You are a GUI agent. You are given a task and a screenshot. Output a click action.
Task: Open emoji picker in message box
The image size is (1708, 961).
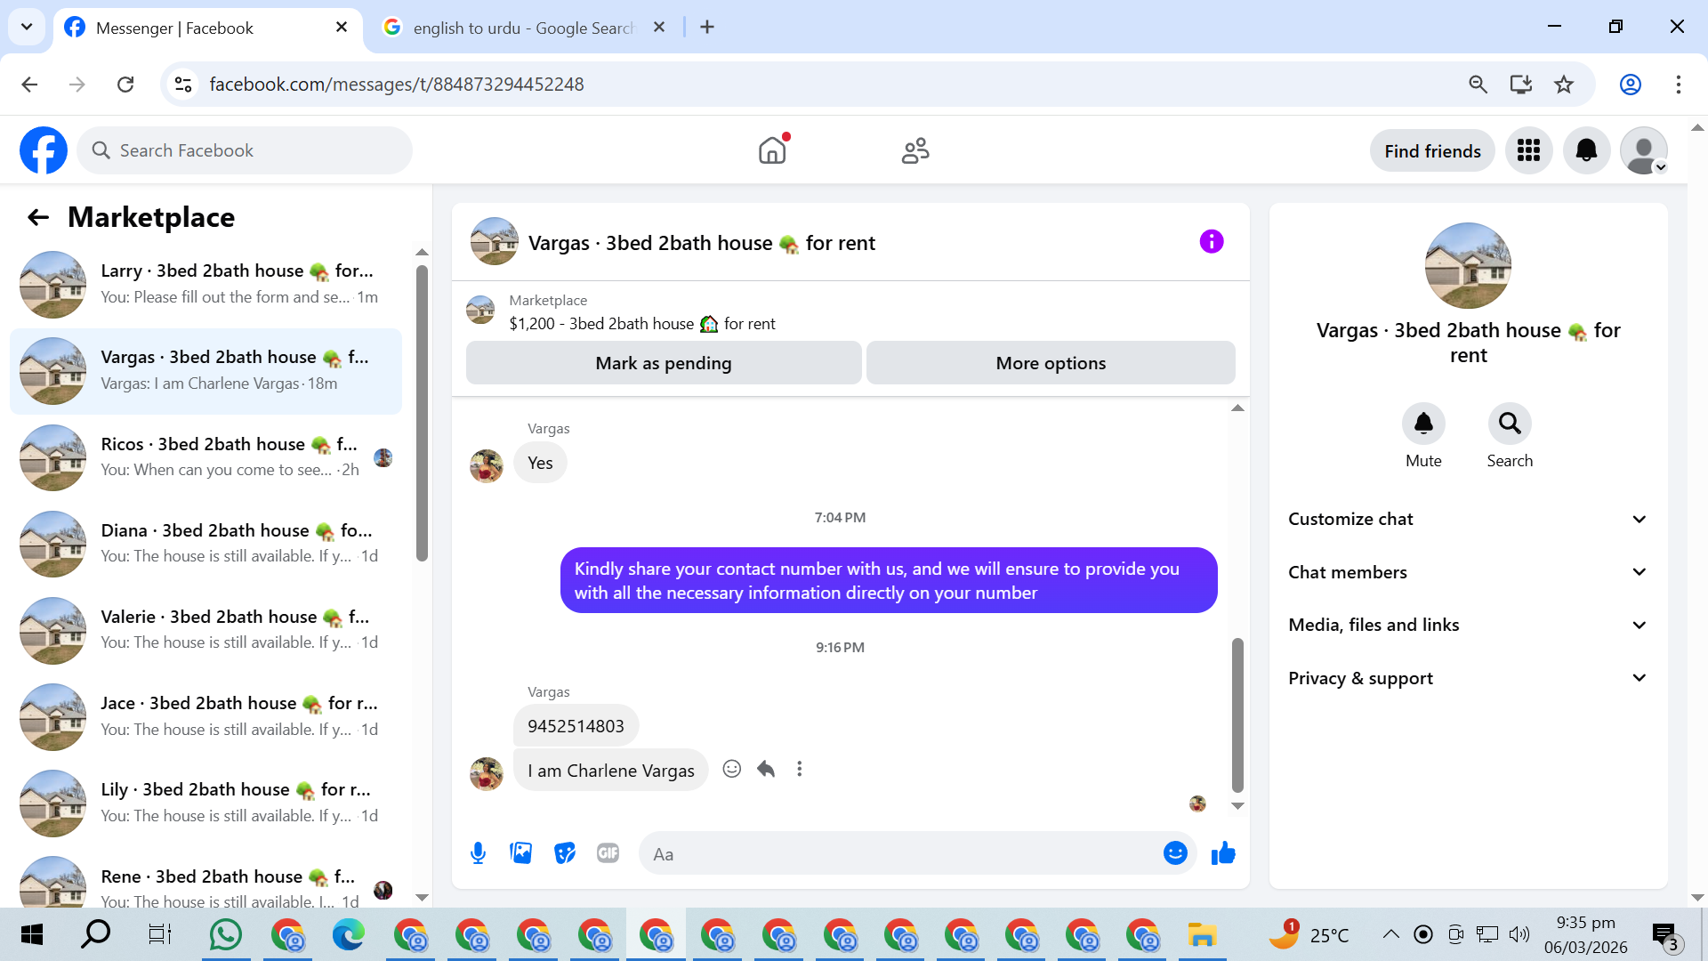point(1175,853)
